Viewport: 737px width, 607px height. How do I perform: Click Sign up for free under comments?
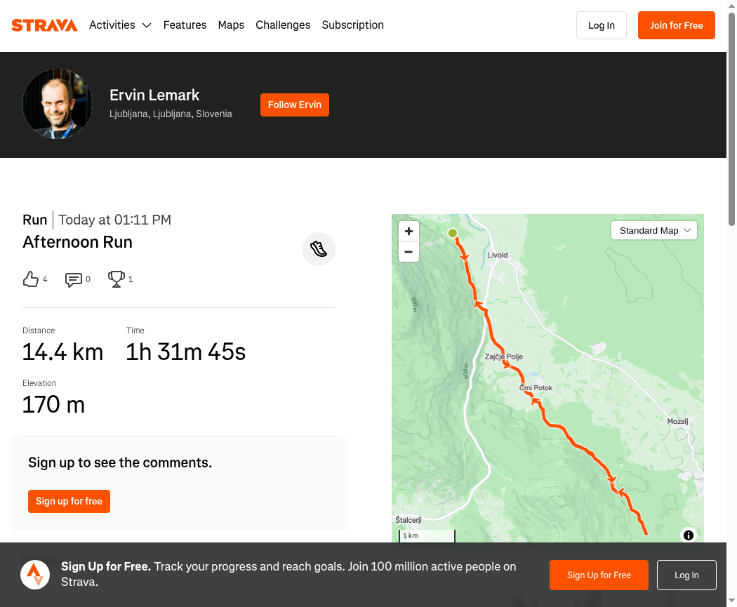coord(69,501)
